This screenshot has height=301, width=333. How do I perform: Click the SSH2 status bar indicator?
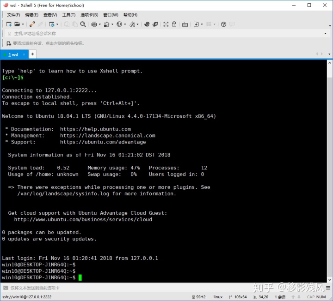(199, 297)
